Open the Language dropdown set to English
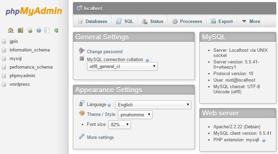The width and height of the screenshot is (278, 154). (153, 105)
